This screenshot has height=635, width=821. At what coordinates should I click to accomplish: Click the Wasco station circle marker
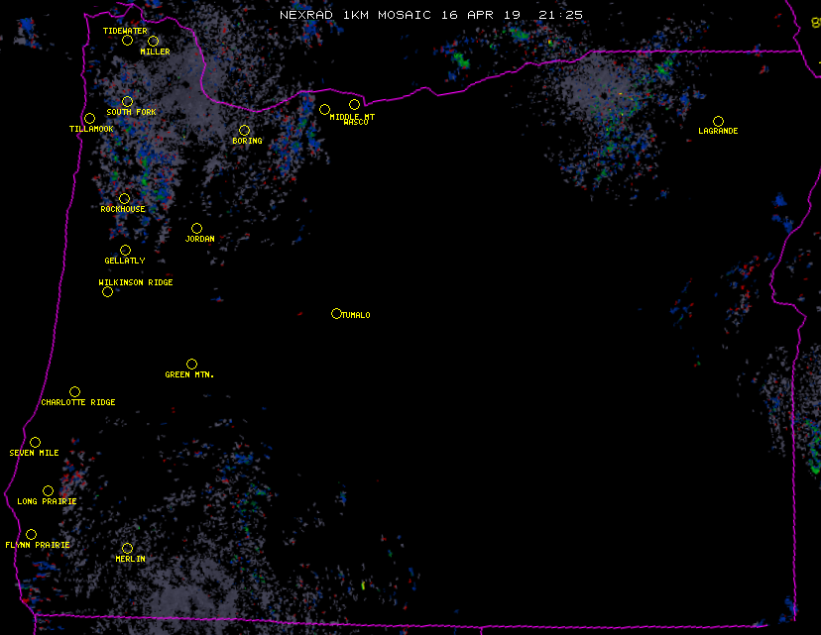(x=354, y=104)
